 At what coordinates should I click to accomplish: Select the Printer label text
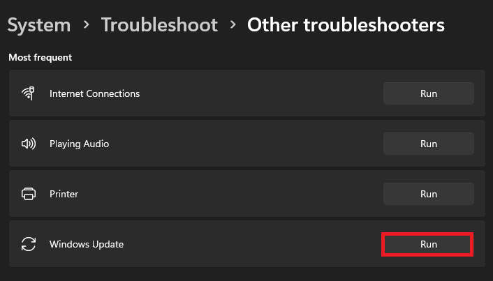click(x=65, y=194)
